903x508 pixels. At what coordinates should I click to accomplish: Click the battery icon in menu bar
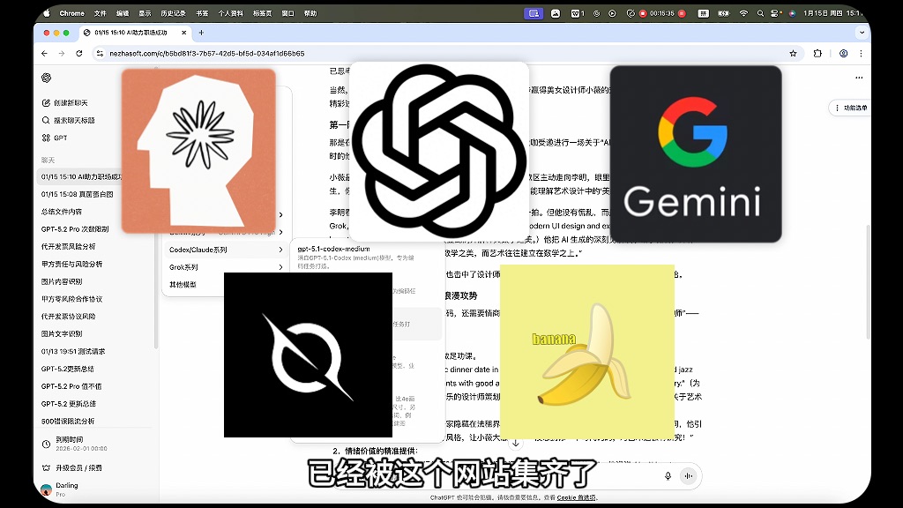click(723, 13)
